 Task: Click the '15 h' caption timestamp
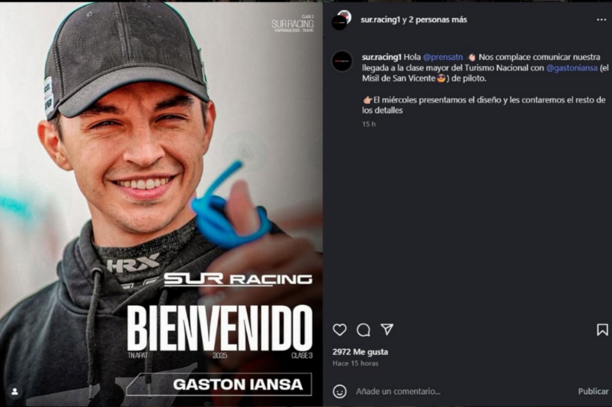368,124
